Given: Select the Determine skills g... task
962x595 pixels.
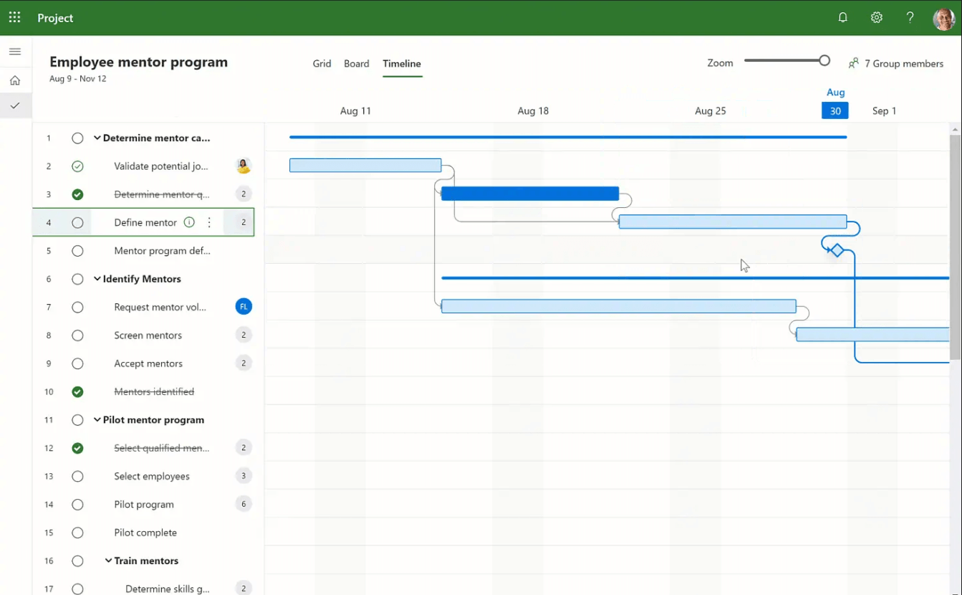Looking at the screenshot, I should (168, 589).
